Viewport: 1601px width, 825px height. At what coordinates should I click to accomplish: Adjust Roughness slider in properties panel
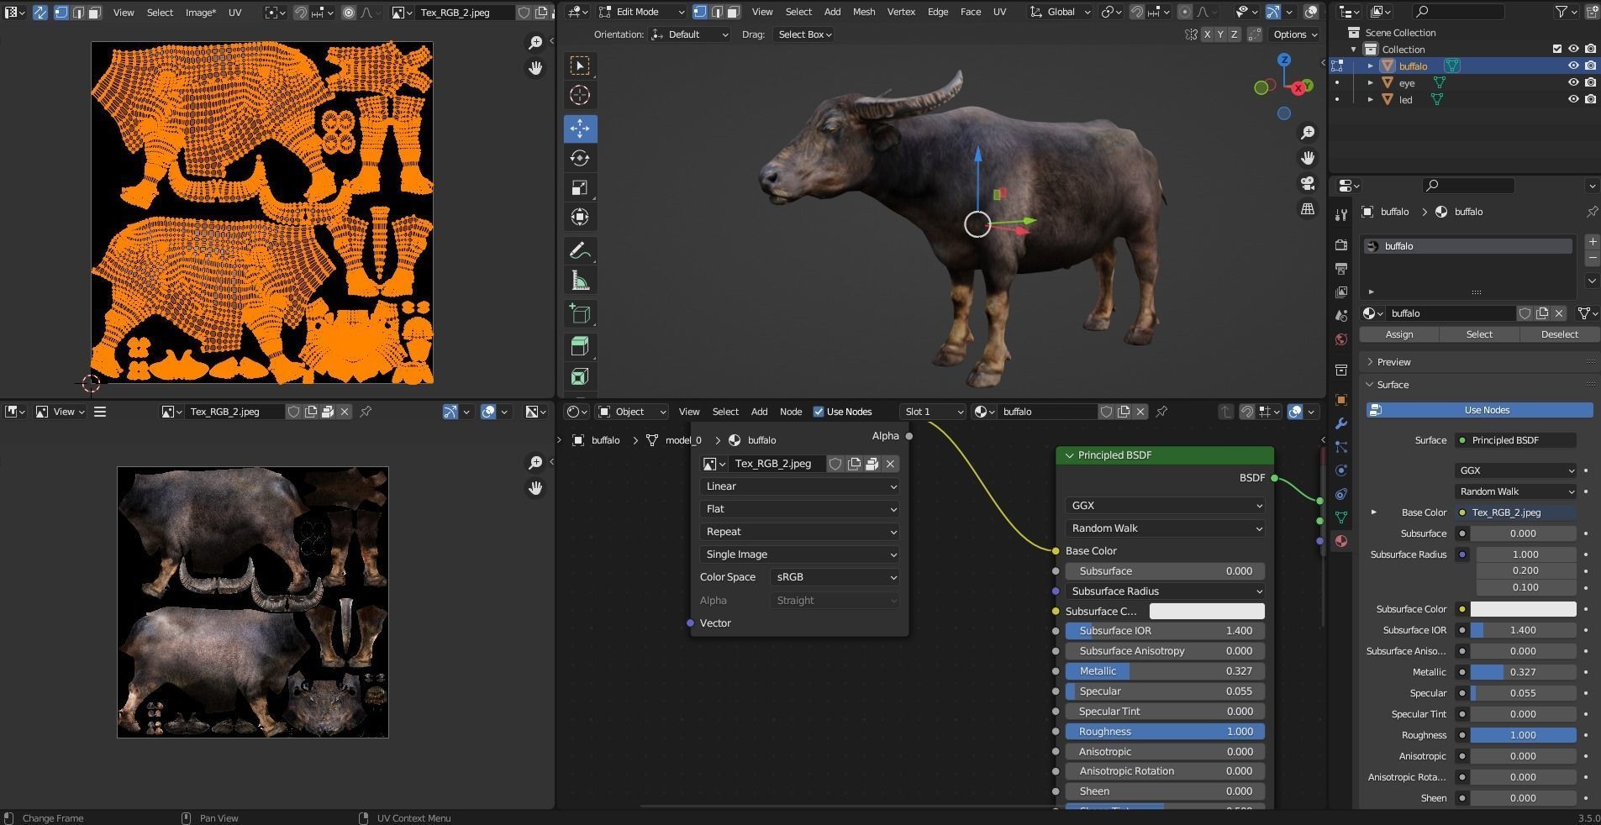point(1523,735)
